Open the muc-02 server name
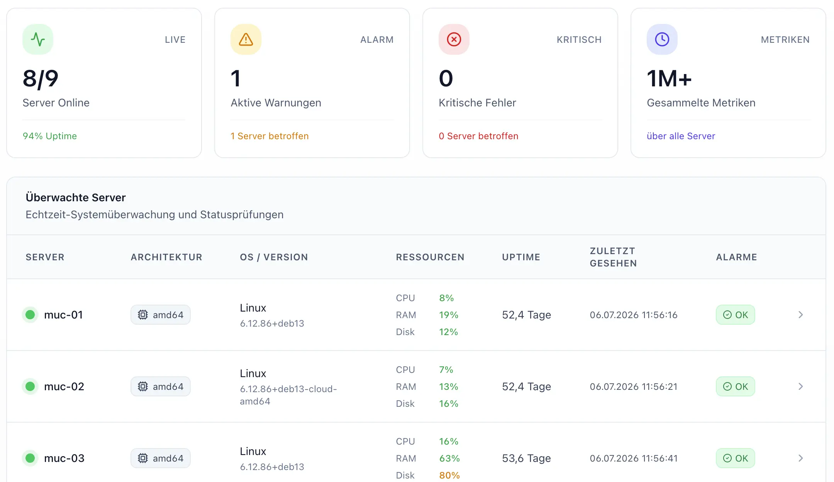This screenshot has width=834, height=482. [64, 386]
